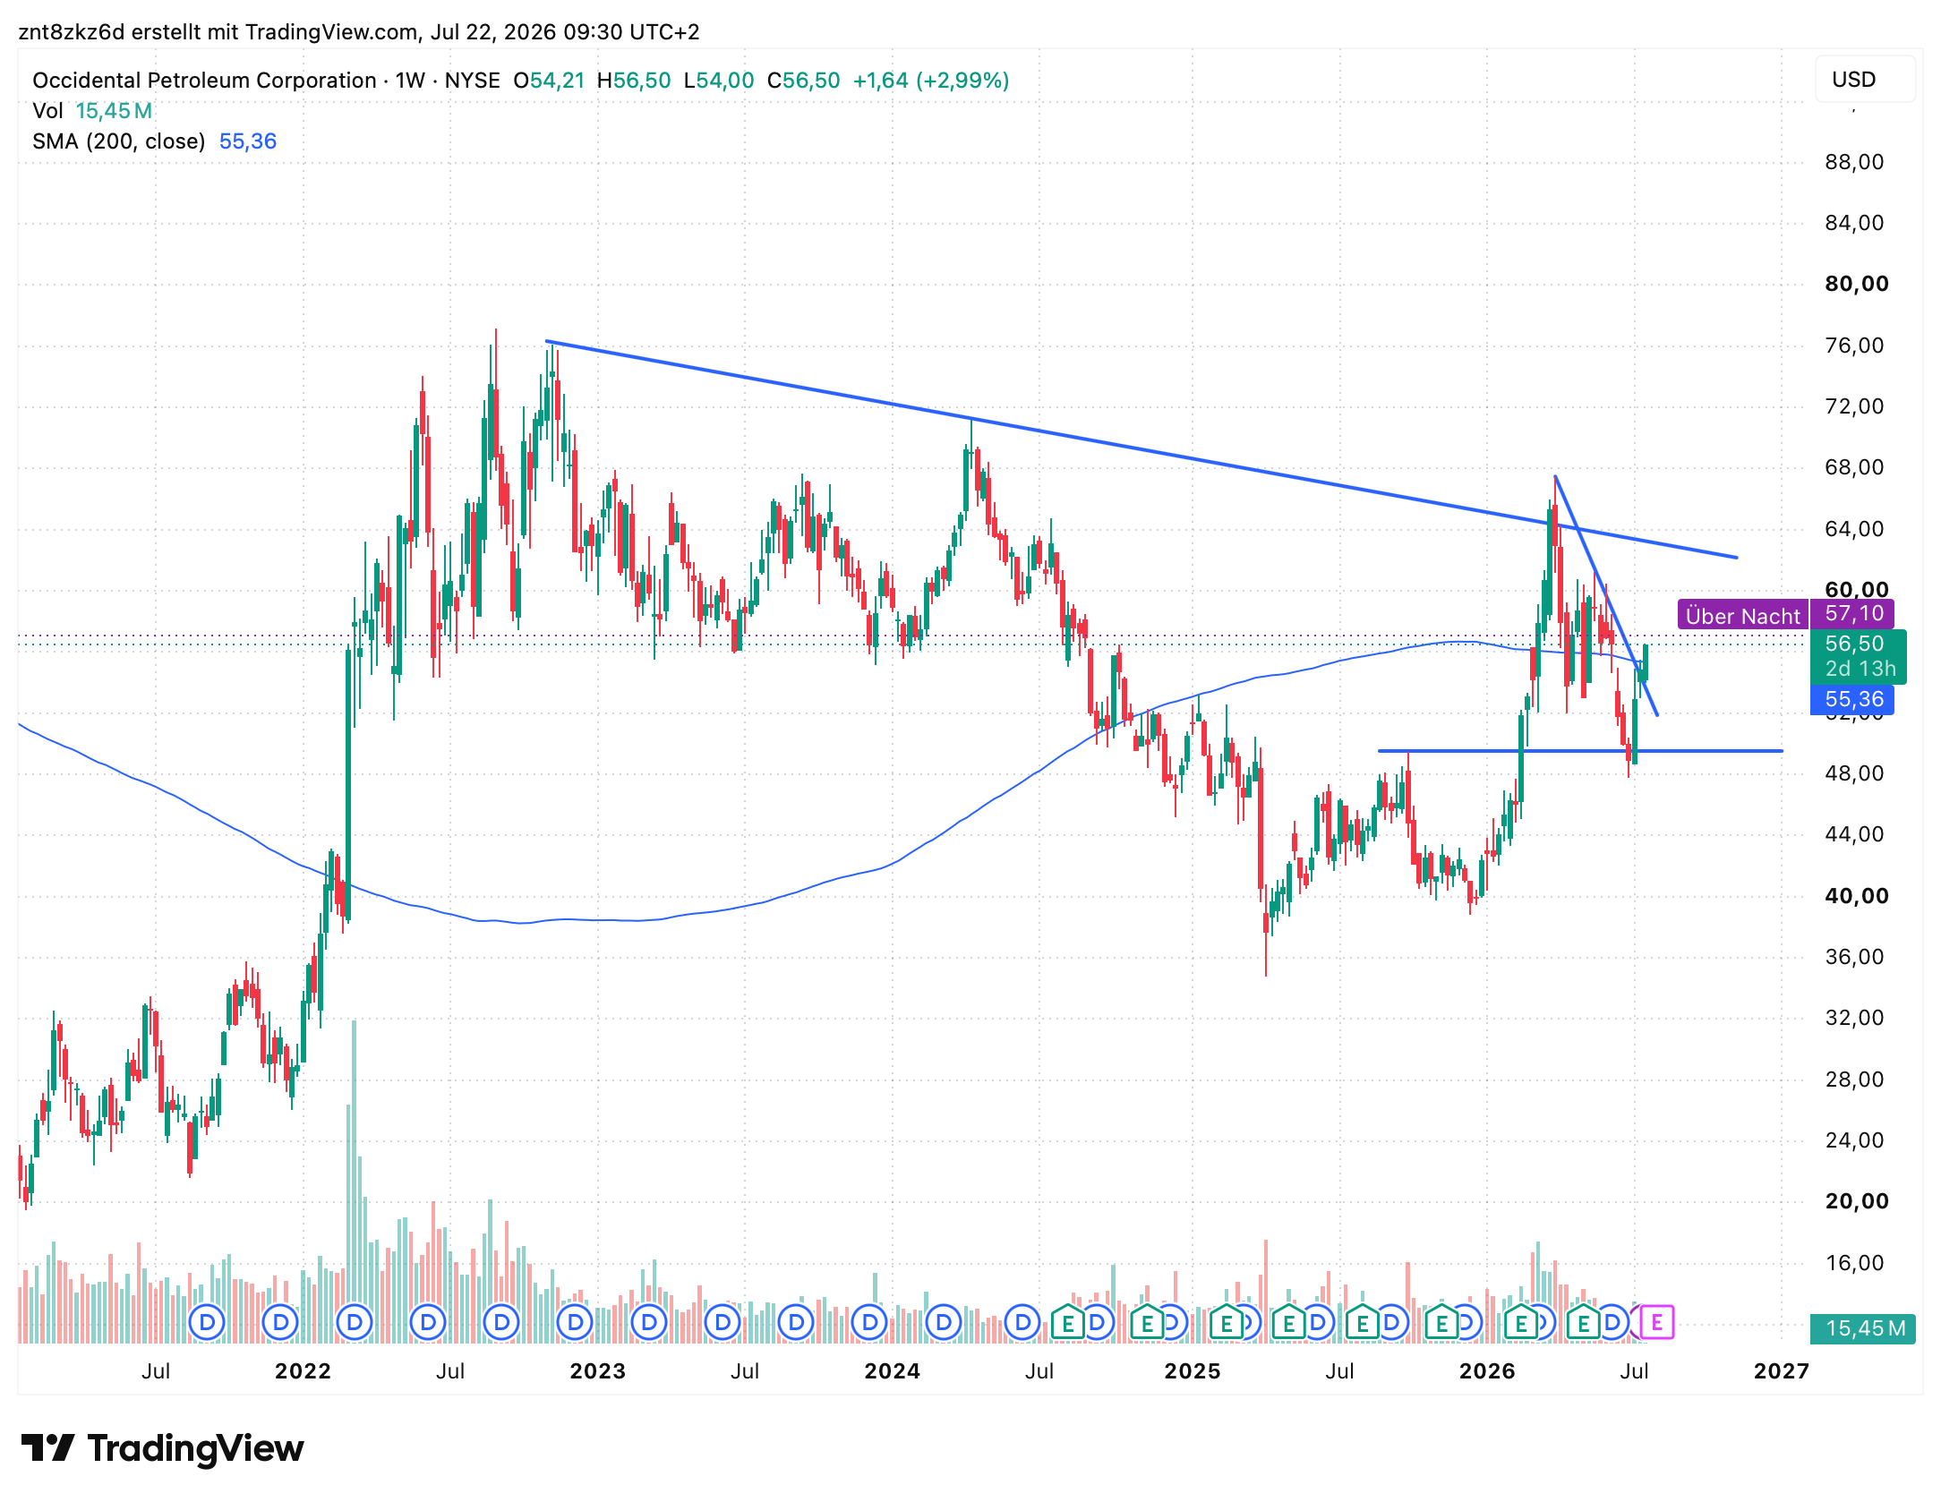Click the Vol indicator legend
This screenshot has width=1941, height=1502.
pyautogui.click(x=47, y=111)
